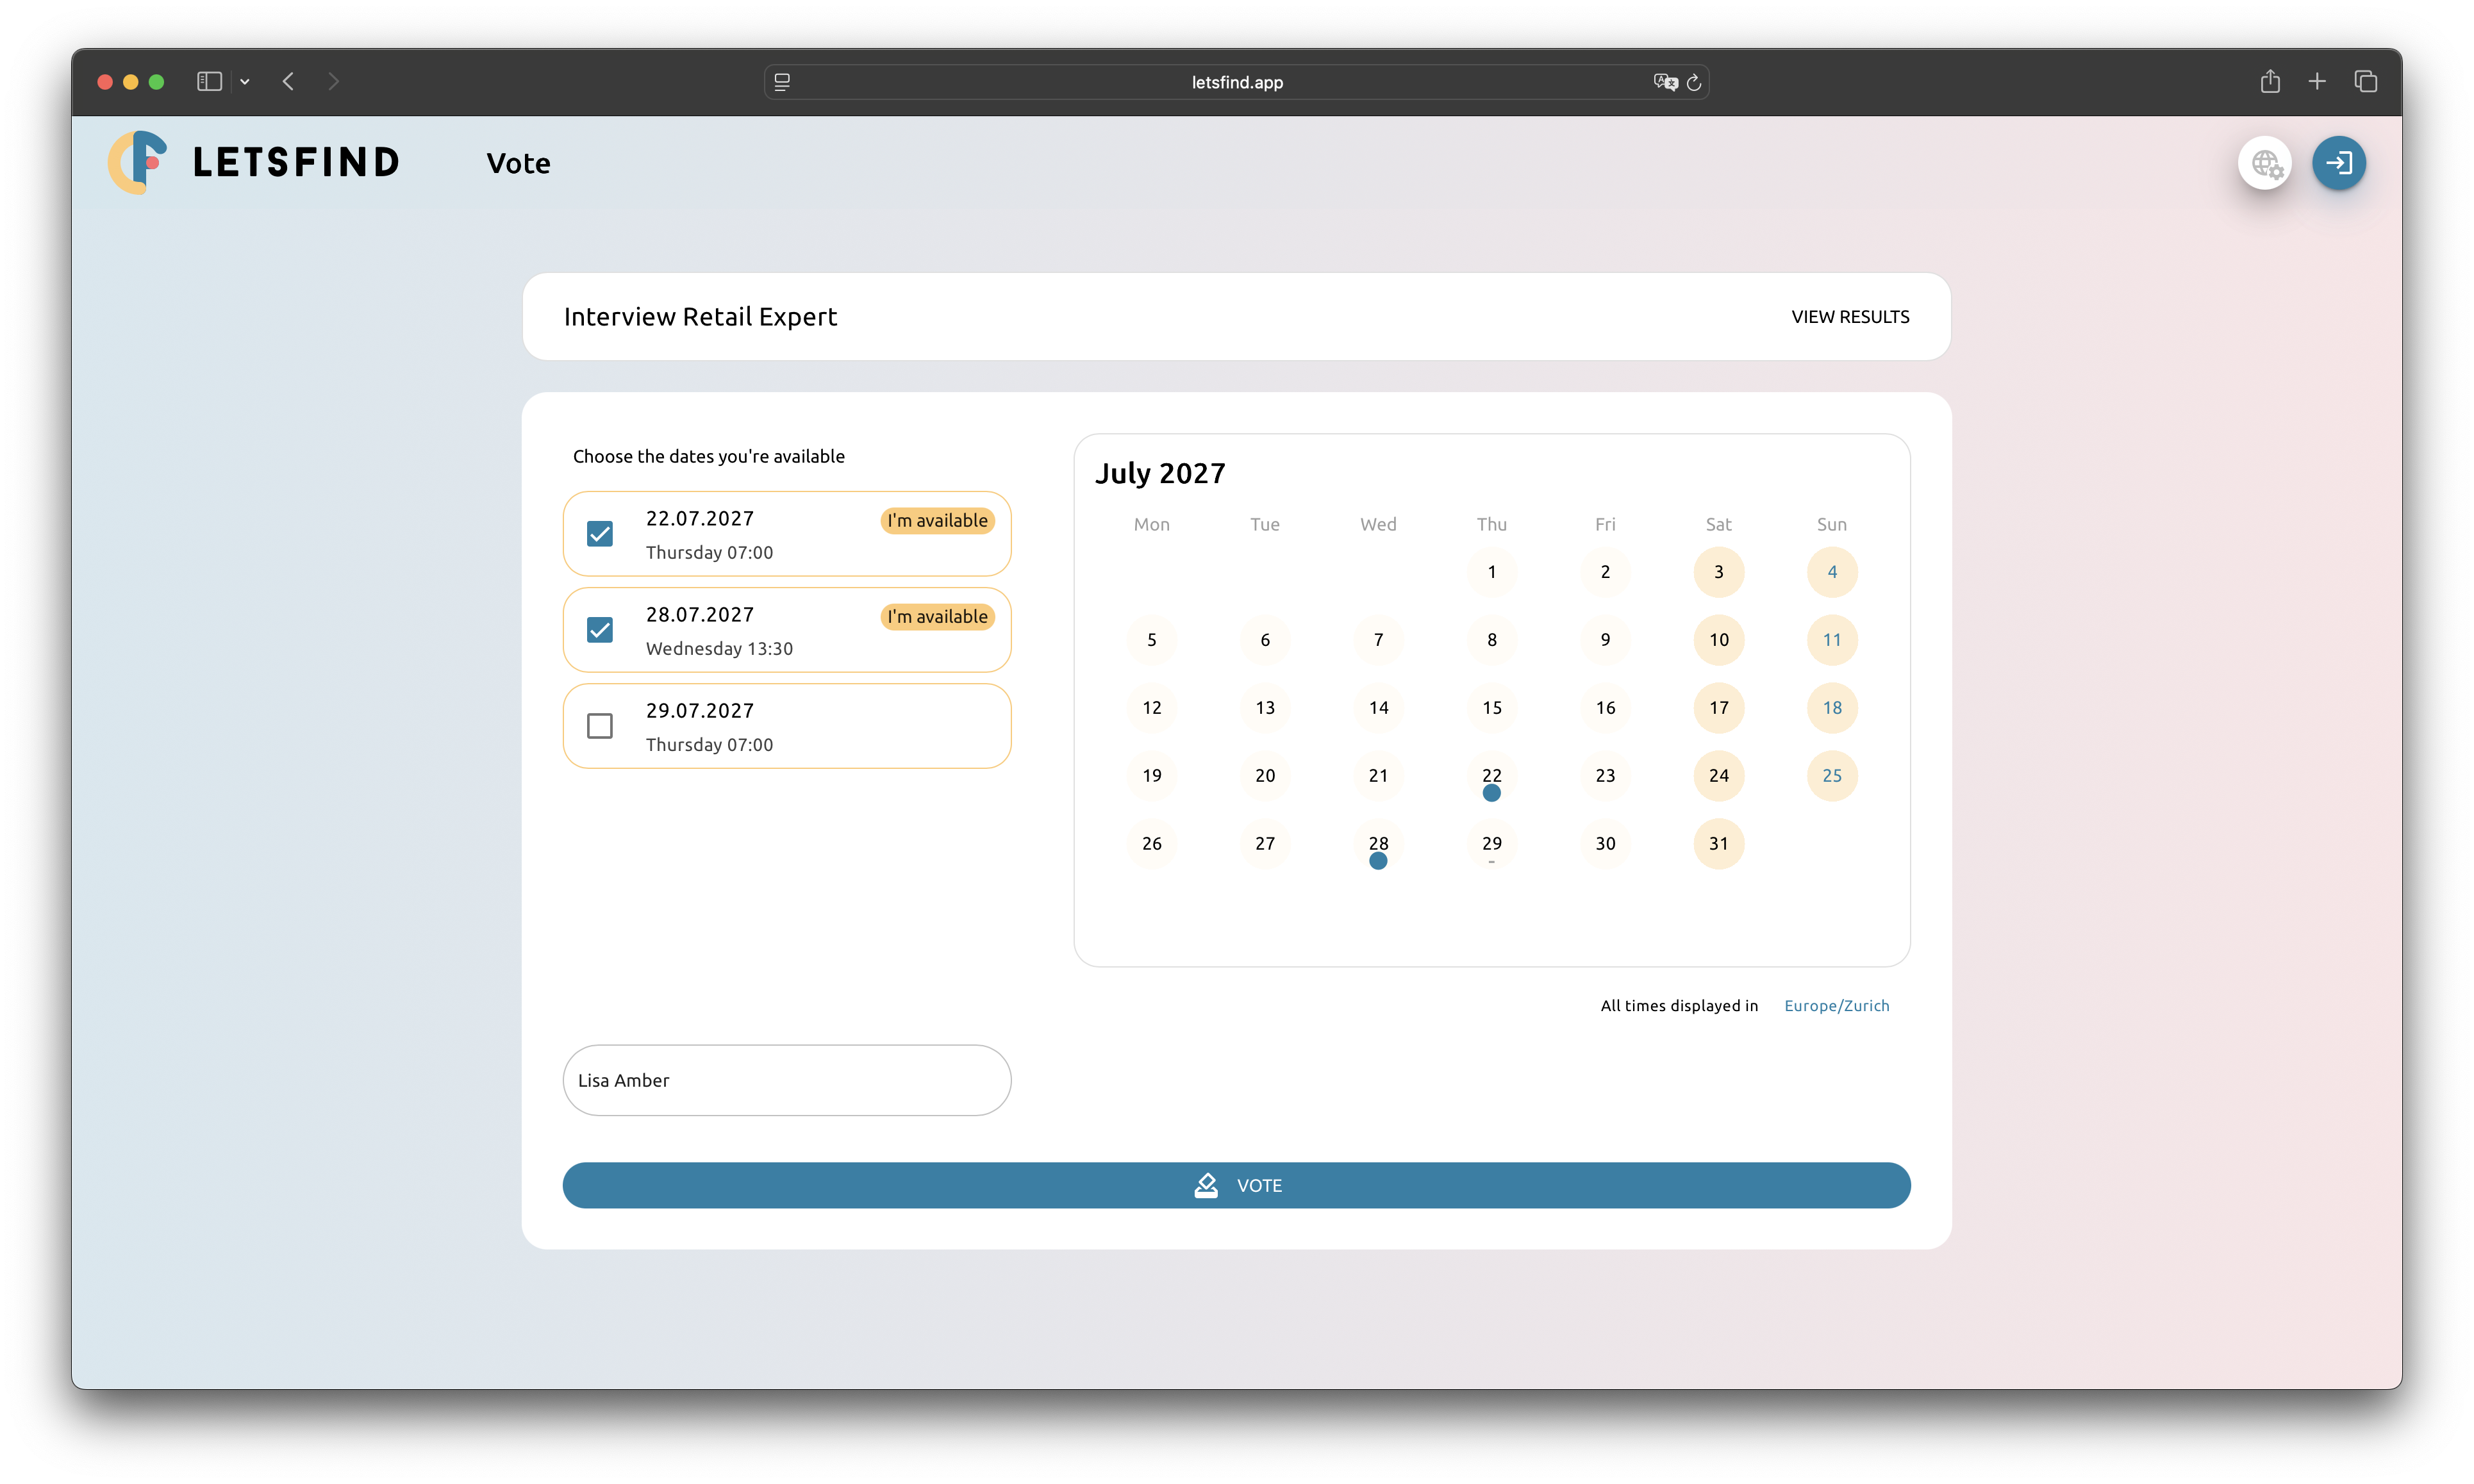Click the 28.07.2027 I'm available badge

pos(937,616)
